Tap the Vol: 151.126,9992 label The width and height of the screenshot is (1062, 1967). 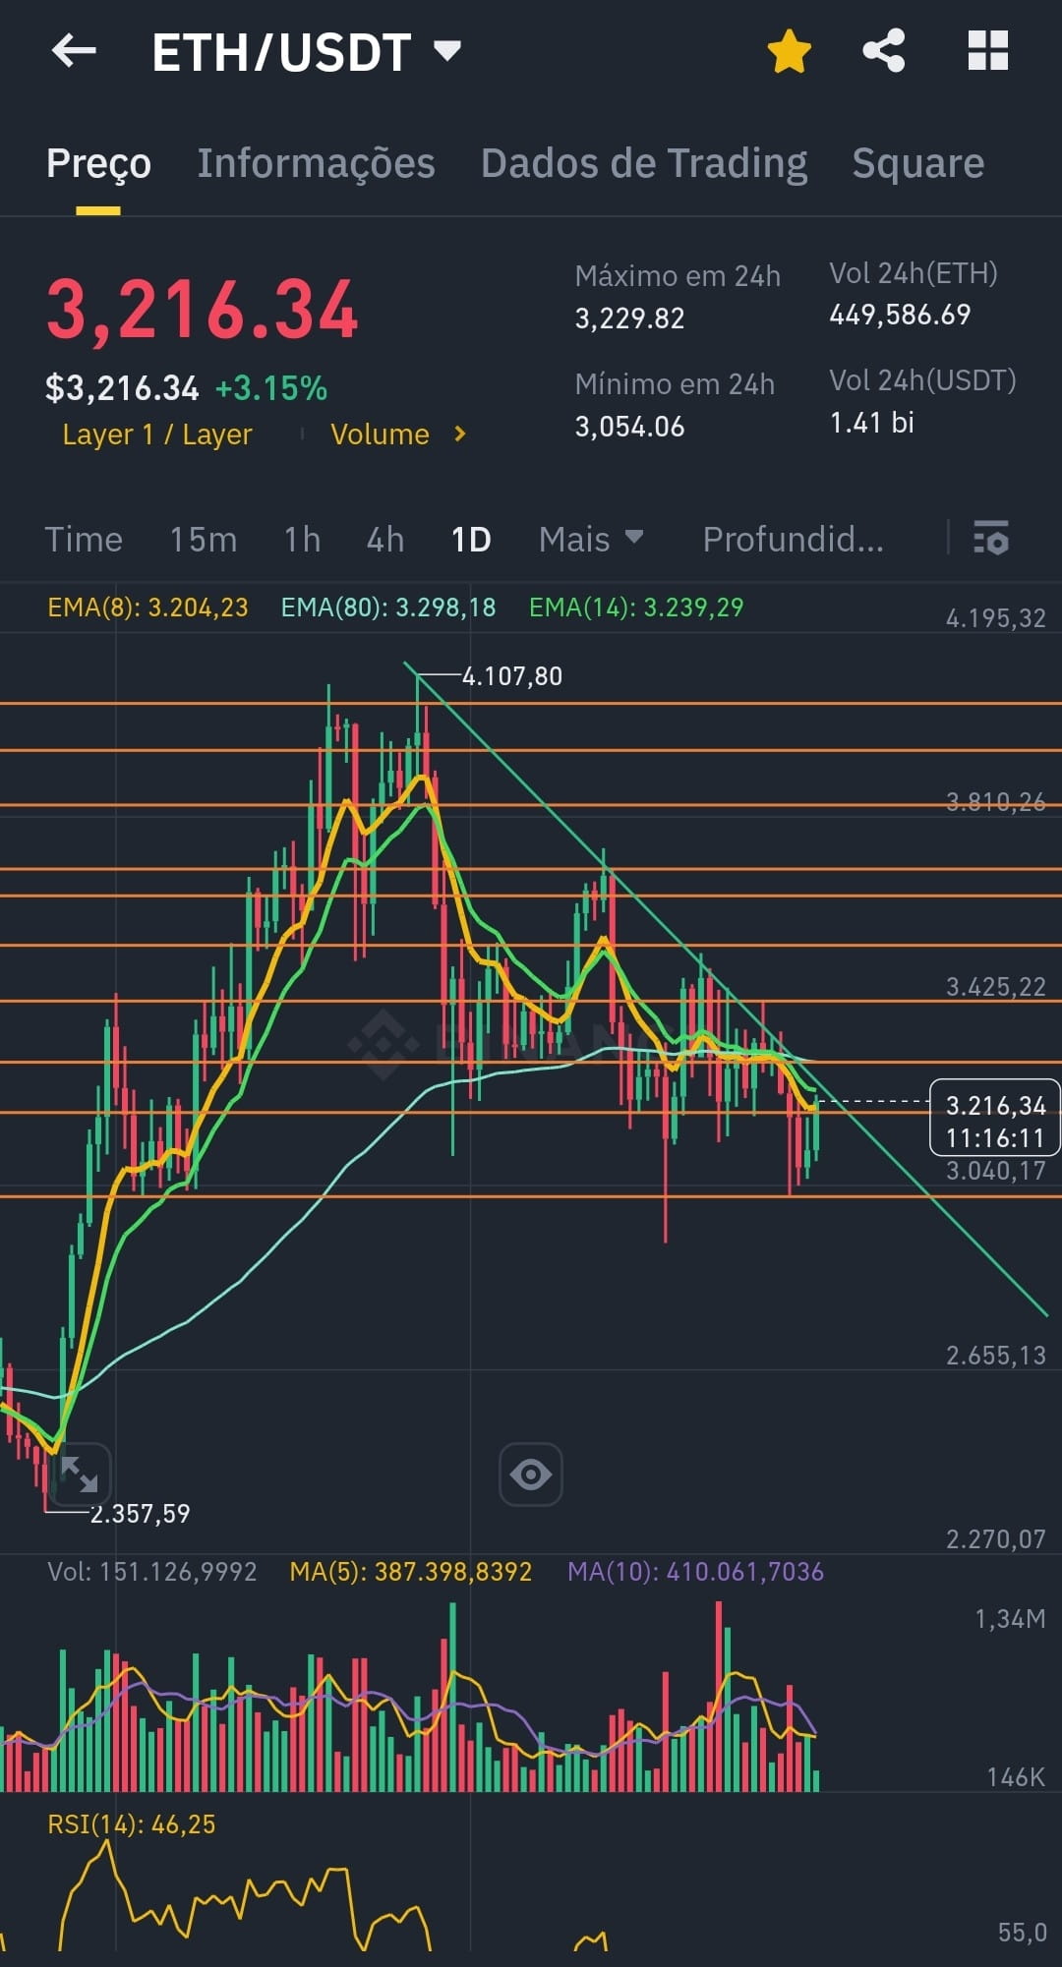(x=152, y=1572)
